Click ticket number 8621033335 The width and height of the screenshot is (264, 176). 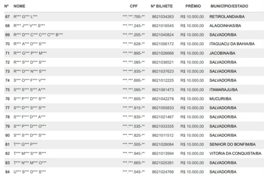(163, 126)
